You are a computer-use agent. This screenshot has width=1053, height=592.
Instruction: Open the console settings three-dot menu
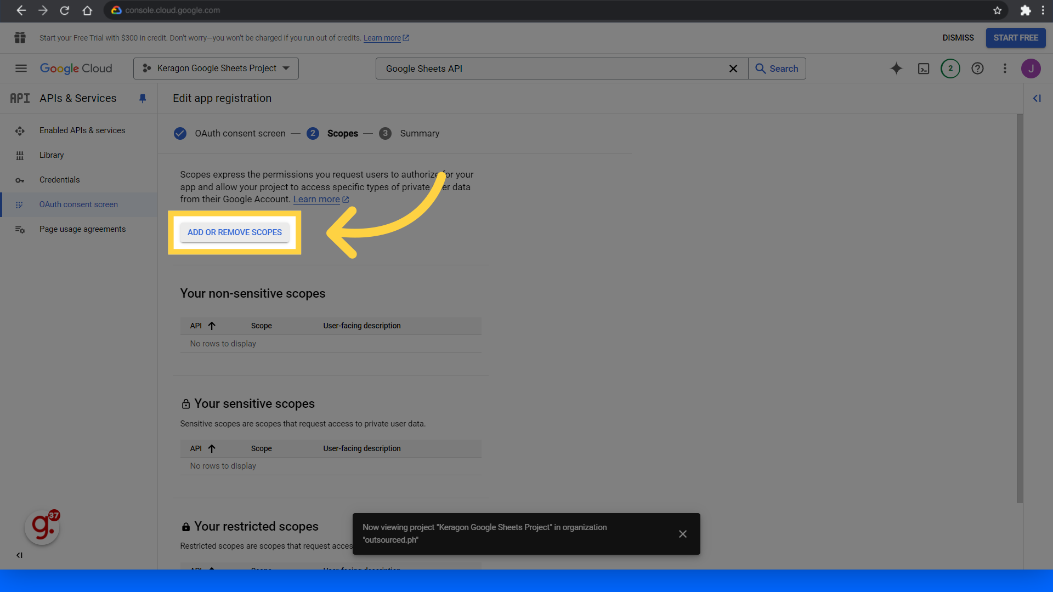click(1005, 69)
